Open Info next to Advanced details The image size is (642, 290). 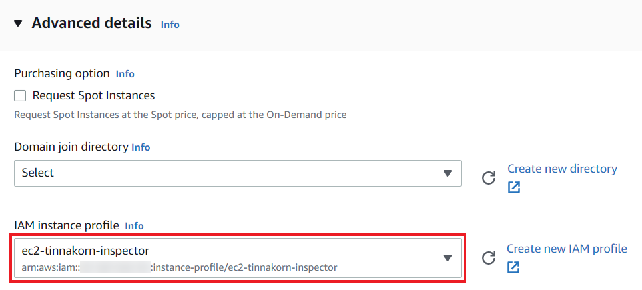(x=170, y=25)
